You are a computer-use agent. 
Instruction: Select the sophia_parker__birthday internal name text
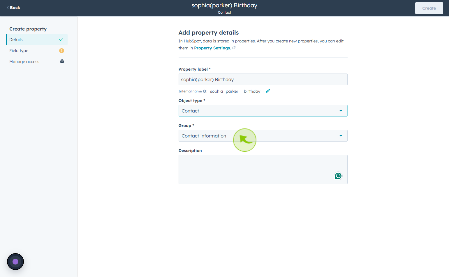click(235, 91)
